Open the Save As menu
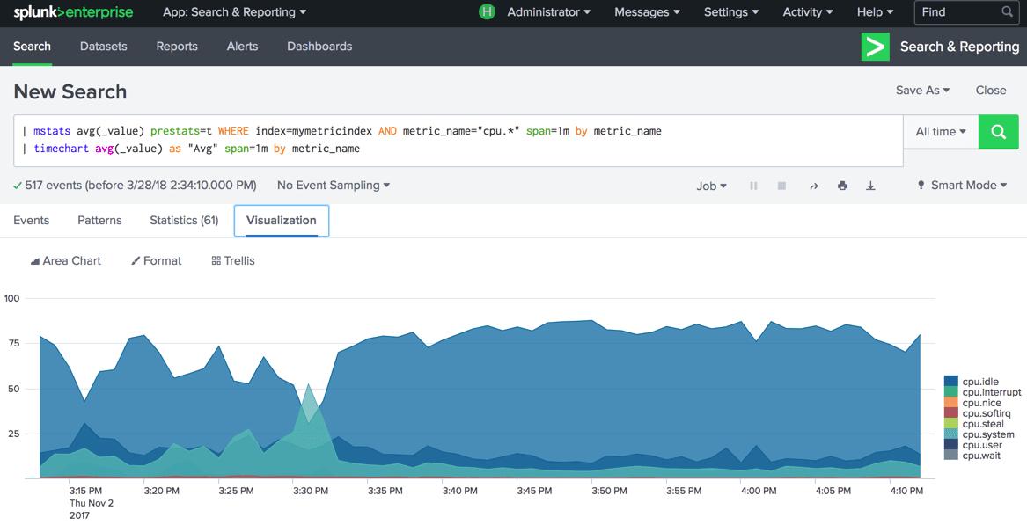 (x=922, y=91)
